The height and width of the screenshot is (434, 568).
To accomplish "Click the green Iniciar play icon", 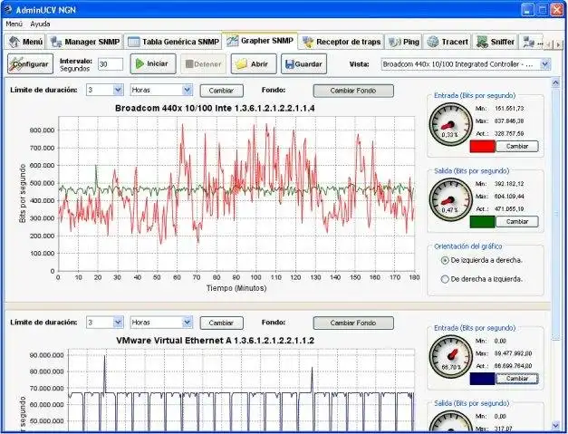I will 140,63.
